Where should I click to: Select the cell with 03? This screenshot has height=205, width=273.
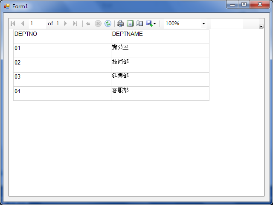pyautogui.click(x=62, y=79)
